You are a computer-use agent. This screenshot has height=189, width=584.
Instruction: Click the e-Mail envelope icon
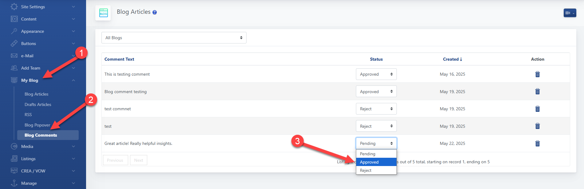point(14,56)
